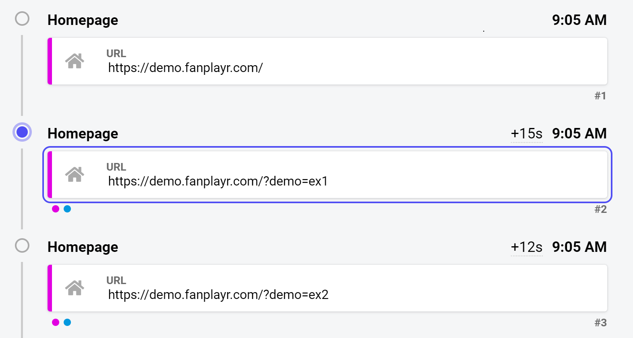633x338 pixels.
Task: Select the third Homepage timeline circle
Action: coord(22,245)
